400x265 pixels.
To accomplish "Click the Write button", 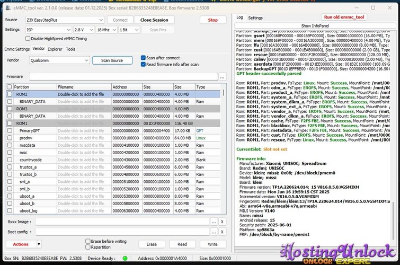I will pyautogui.click(x=212, y=244).
